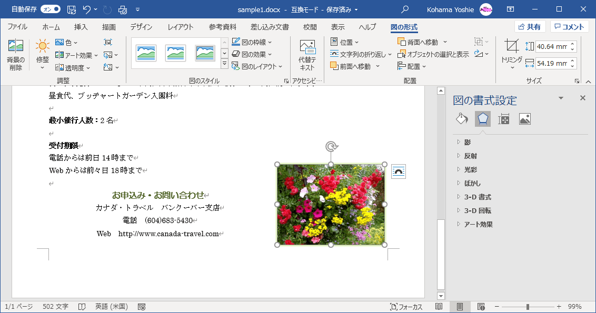Image resolution: width=596 pixels, height=313 pixels.
Task: Click the Share (共有) button
Action: [x=530, y=27]
